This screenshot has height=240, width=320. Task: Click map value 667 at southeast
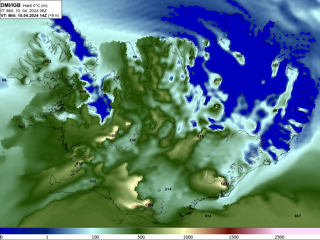pyautogui.click(x=298, y=216)
